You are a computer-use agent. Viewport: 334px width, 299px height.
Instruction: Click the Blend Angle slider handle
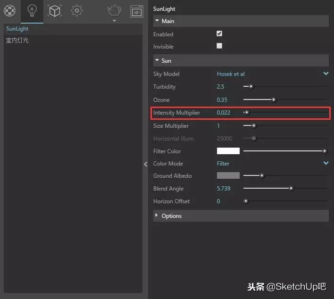click(x=291, y=188)
